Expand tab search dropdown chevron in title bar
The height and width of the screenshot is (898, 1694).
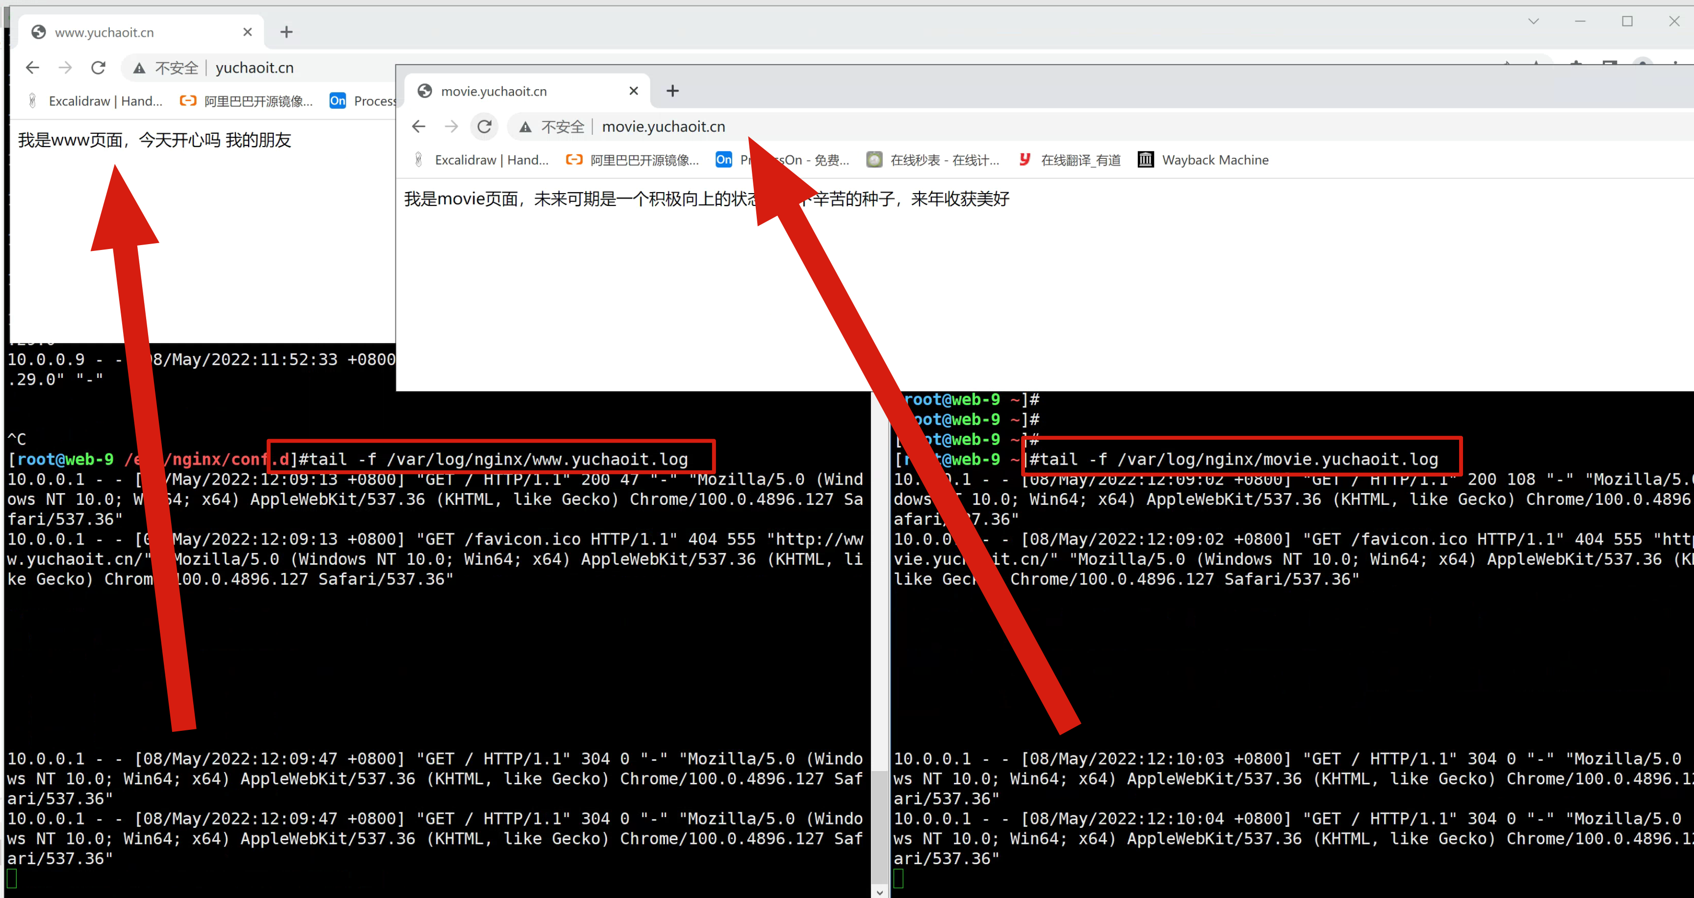pyautogui.click(x=1533, y=21)
